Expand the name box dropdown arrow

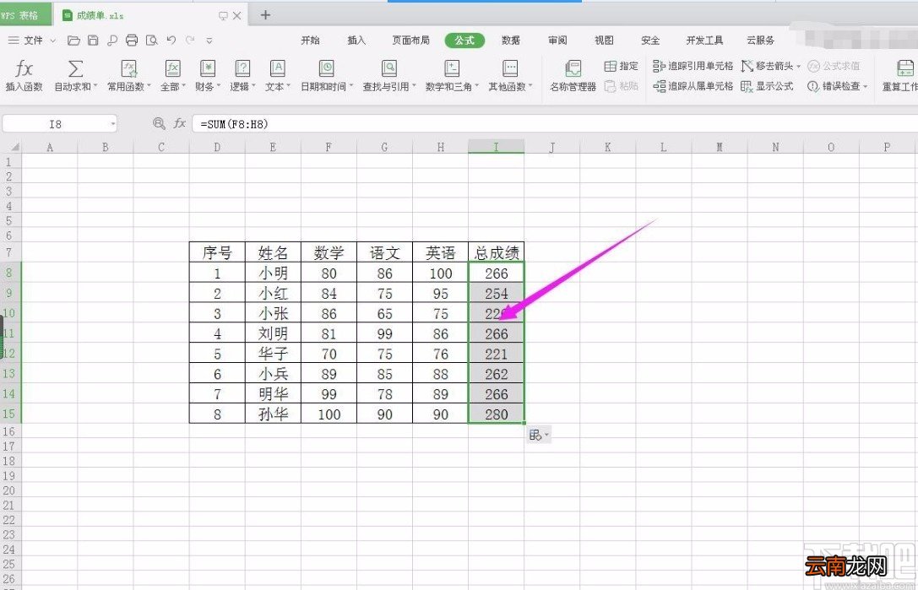[112, 124]
